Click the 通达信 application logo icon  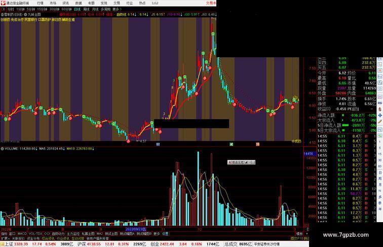4,3
